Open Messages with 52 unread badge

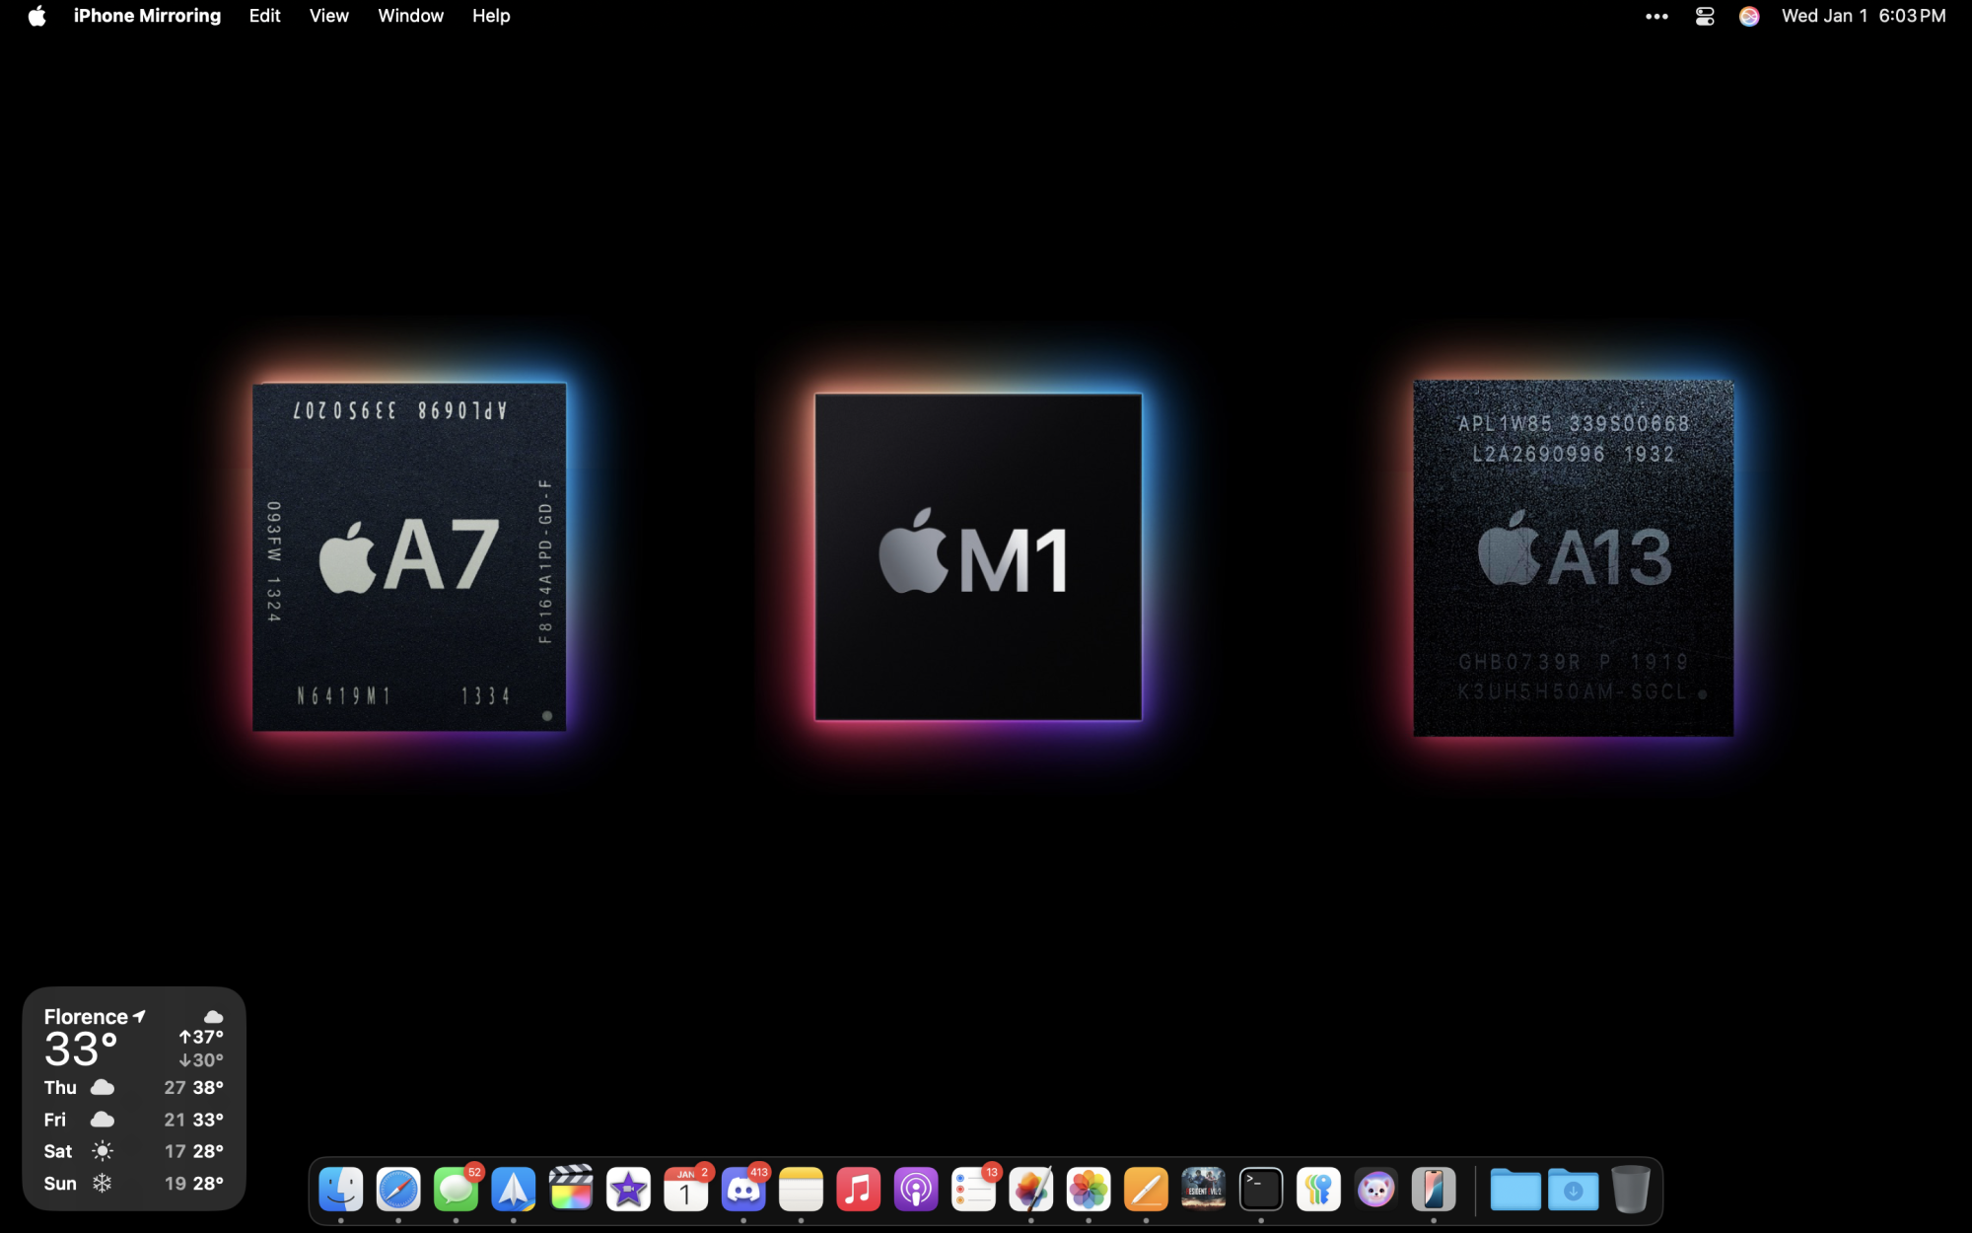(x=456, y=1190)
